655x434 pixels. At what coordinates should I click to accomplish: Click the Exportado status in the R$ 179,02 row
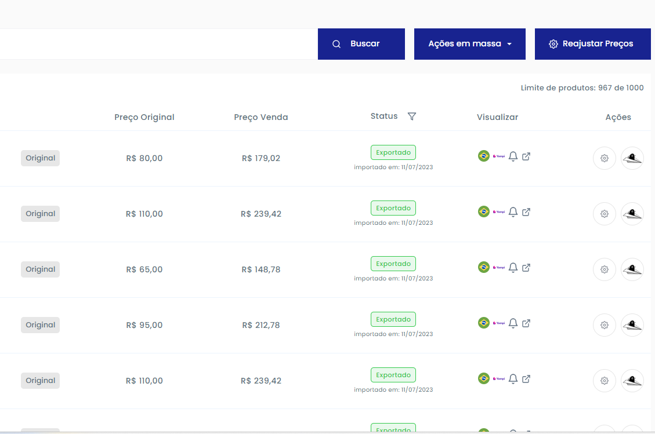393,152
